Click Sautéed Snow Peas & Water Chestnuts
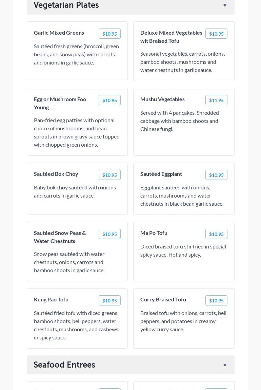Viewport: 261px width, 390px height. pyautogui.click(x=60, y=237)
